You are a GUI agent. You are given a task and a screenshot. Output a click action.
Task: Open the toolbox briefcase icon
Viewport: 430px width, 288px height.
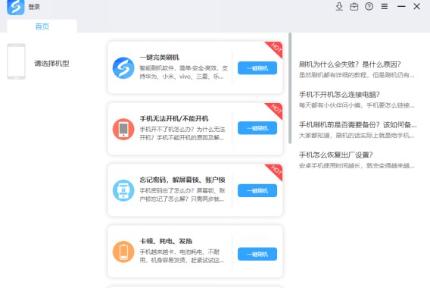click(354, 7)
